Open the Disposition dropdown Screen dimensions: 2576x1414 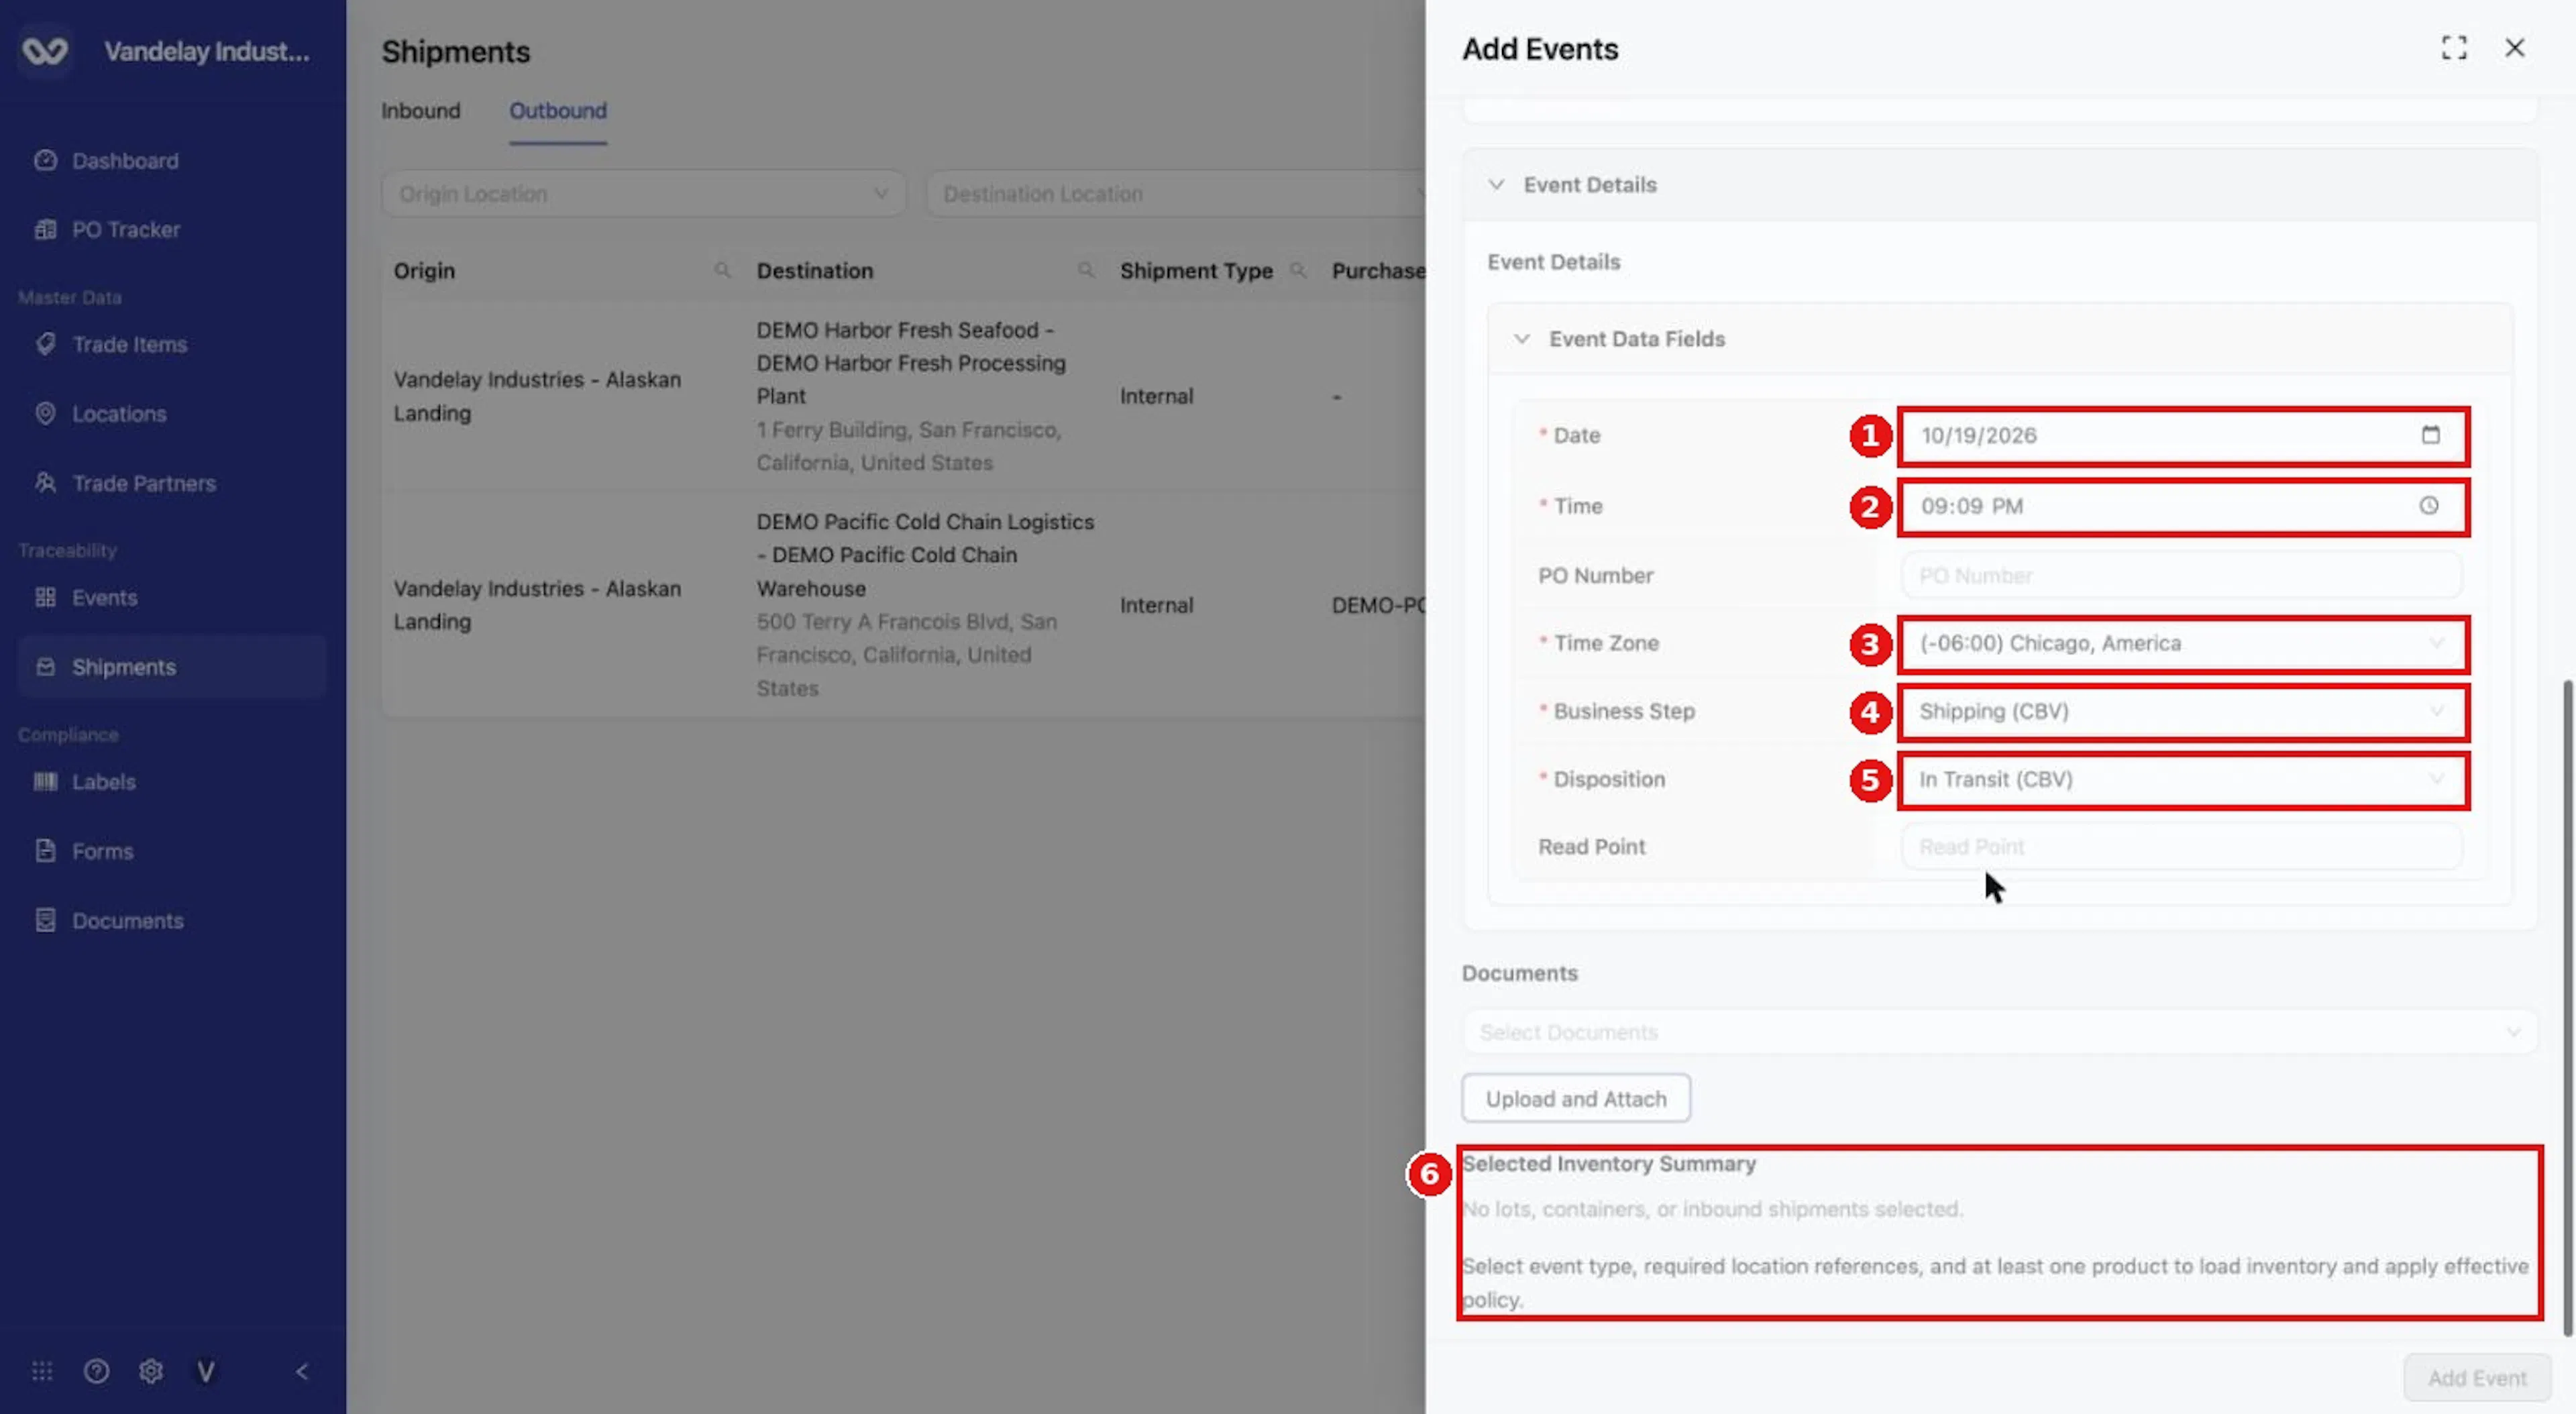(2182, 779)
